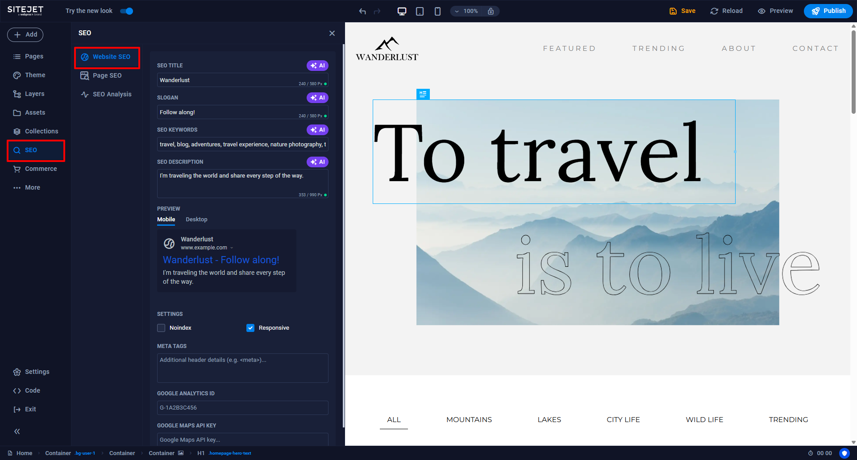Open the Layers sidebar item
857x460 pixels.
(x=29, y=94)
